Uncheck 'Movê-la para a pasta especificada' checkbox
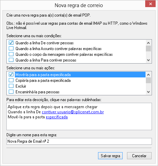The width and height of the screenshot is (158, 166). pos(11,74)
